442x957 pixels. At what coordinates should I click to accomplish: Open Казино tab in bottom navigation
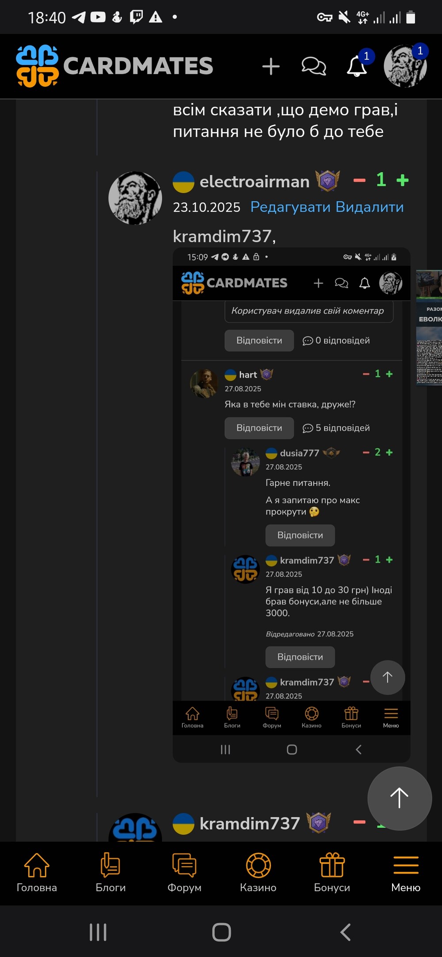pyautogui.click(x=258, y=873)
